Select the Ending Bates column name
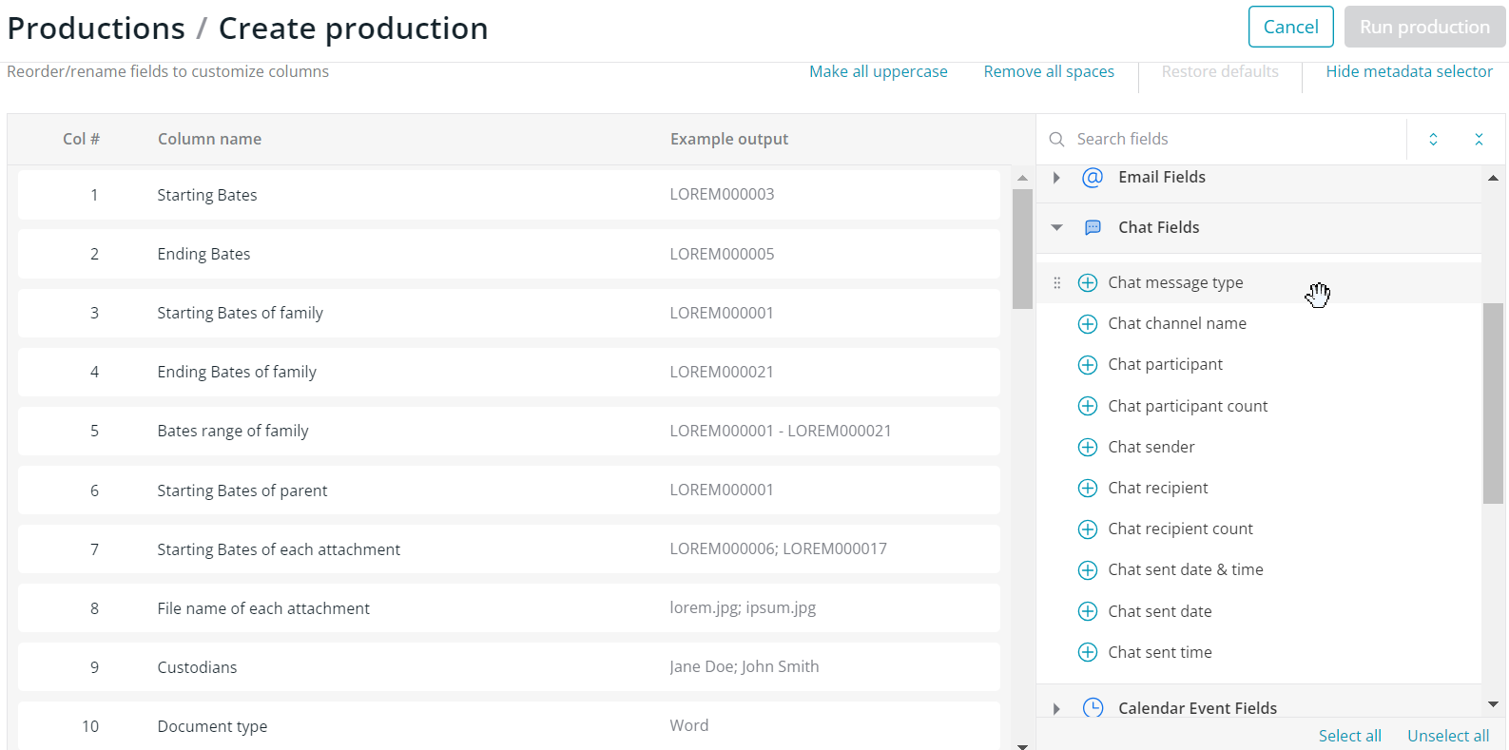The image size is (1509, 750). pos(203,254)
